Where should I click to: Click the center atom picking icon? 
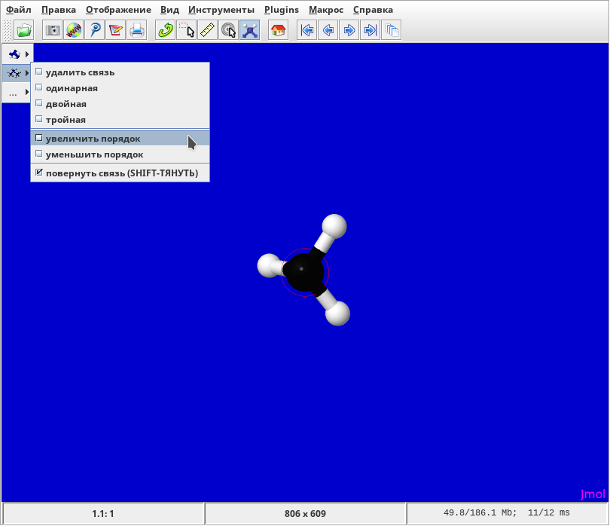228,30
